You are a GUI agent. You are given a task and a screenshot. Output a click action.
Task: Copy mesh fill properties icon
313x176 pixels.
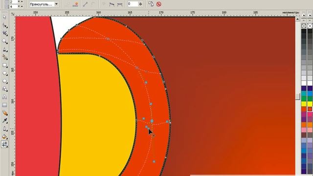point(151,4)
